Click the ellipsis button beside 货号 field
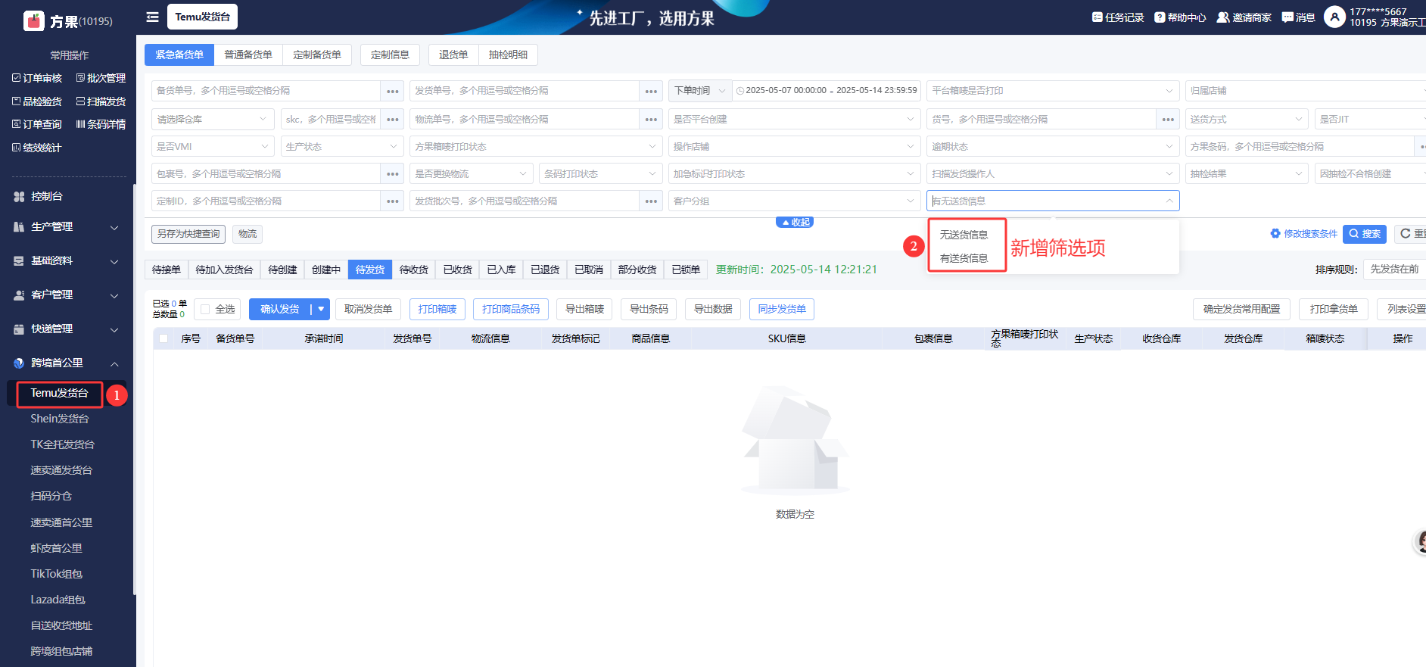Image resolution: width=1426 pixels, height=667 pixels. click(1168, 120)
